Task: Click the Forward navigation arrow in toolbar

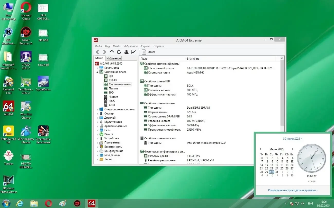Action: (x=104, y=52)
